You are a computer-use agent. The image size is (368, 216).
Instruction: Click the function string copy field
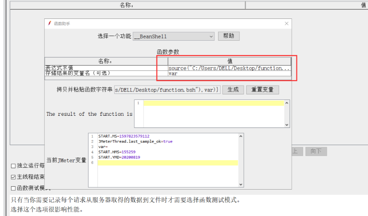pyautogui.click(x=167, y=90)
